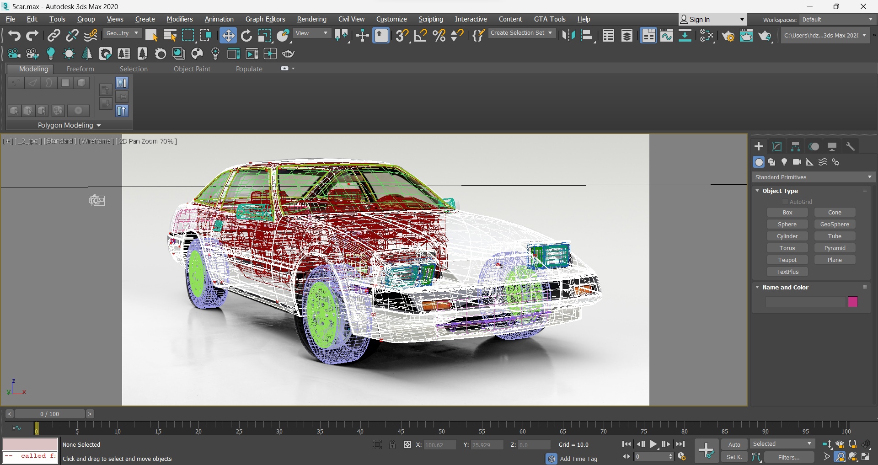Collapse the Object Type rollout
This screenshot has height=465, width=878.
780,191
